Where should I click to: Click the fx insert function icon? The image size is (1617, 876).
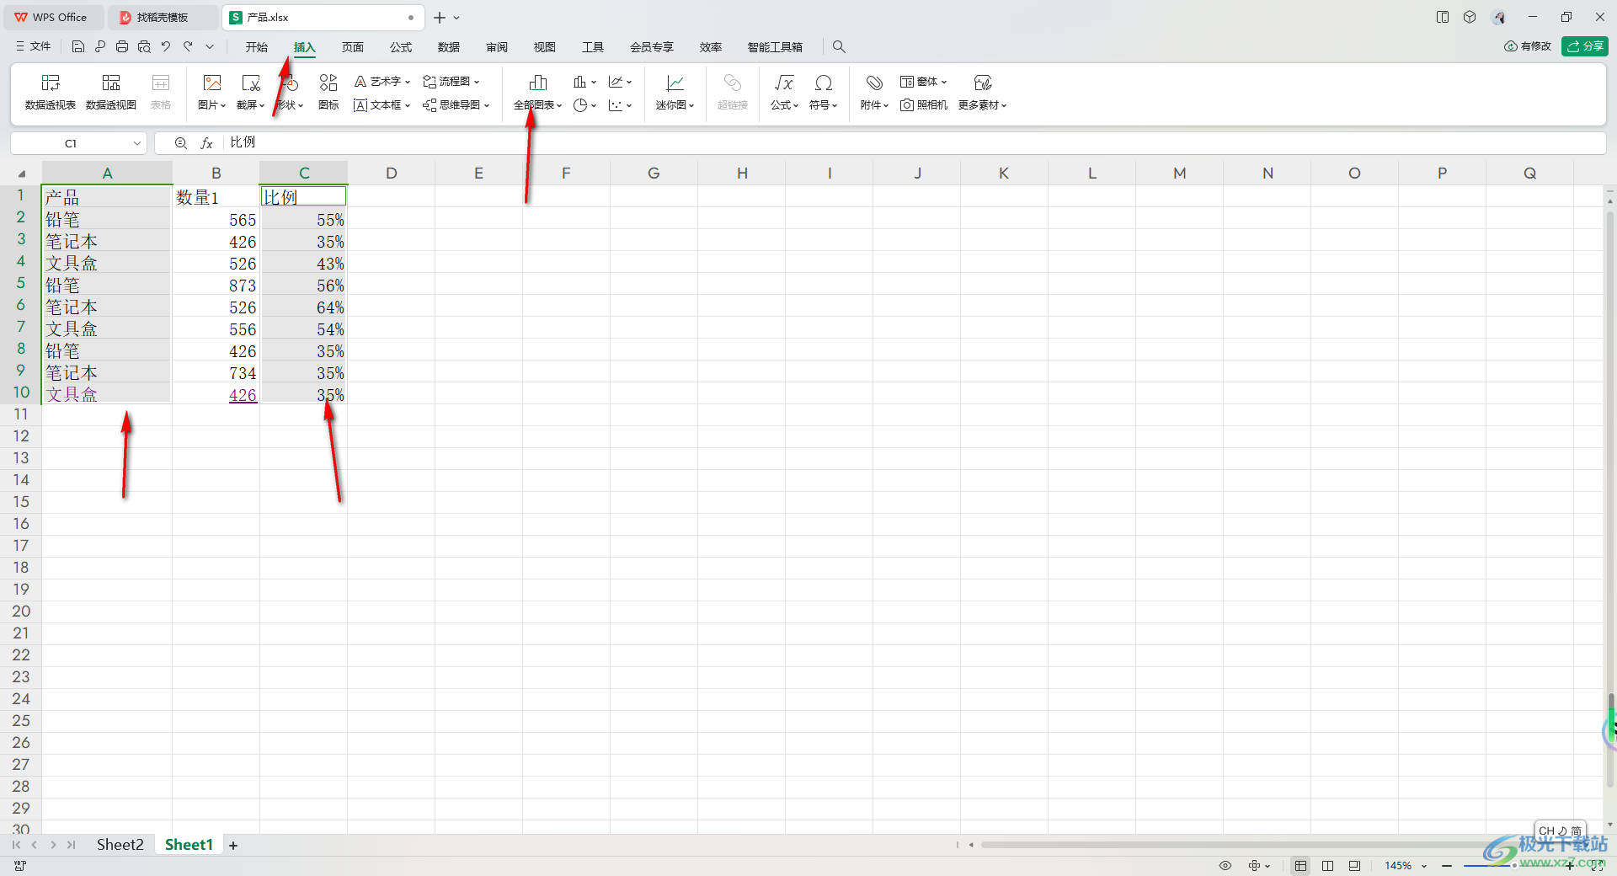(x=206, y=143)
